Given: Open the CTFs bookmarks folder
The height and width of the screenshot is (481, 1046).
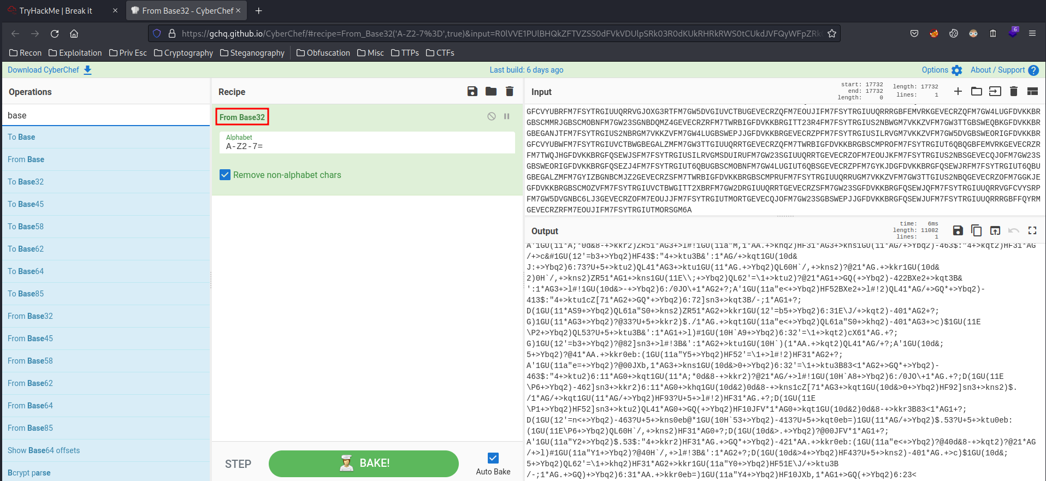Looking at the screenshot, I should (x=440, y=53).
